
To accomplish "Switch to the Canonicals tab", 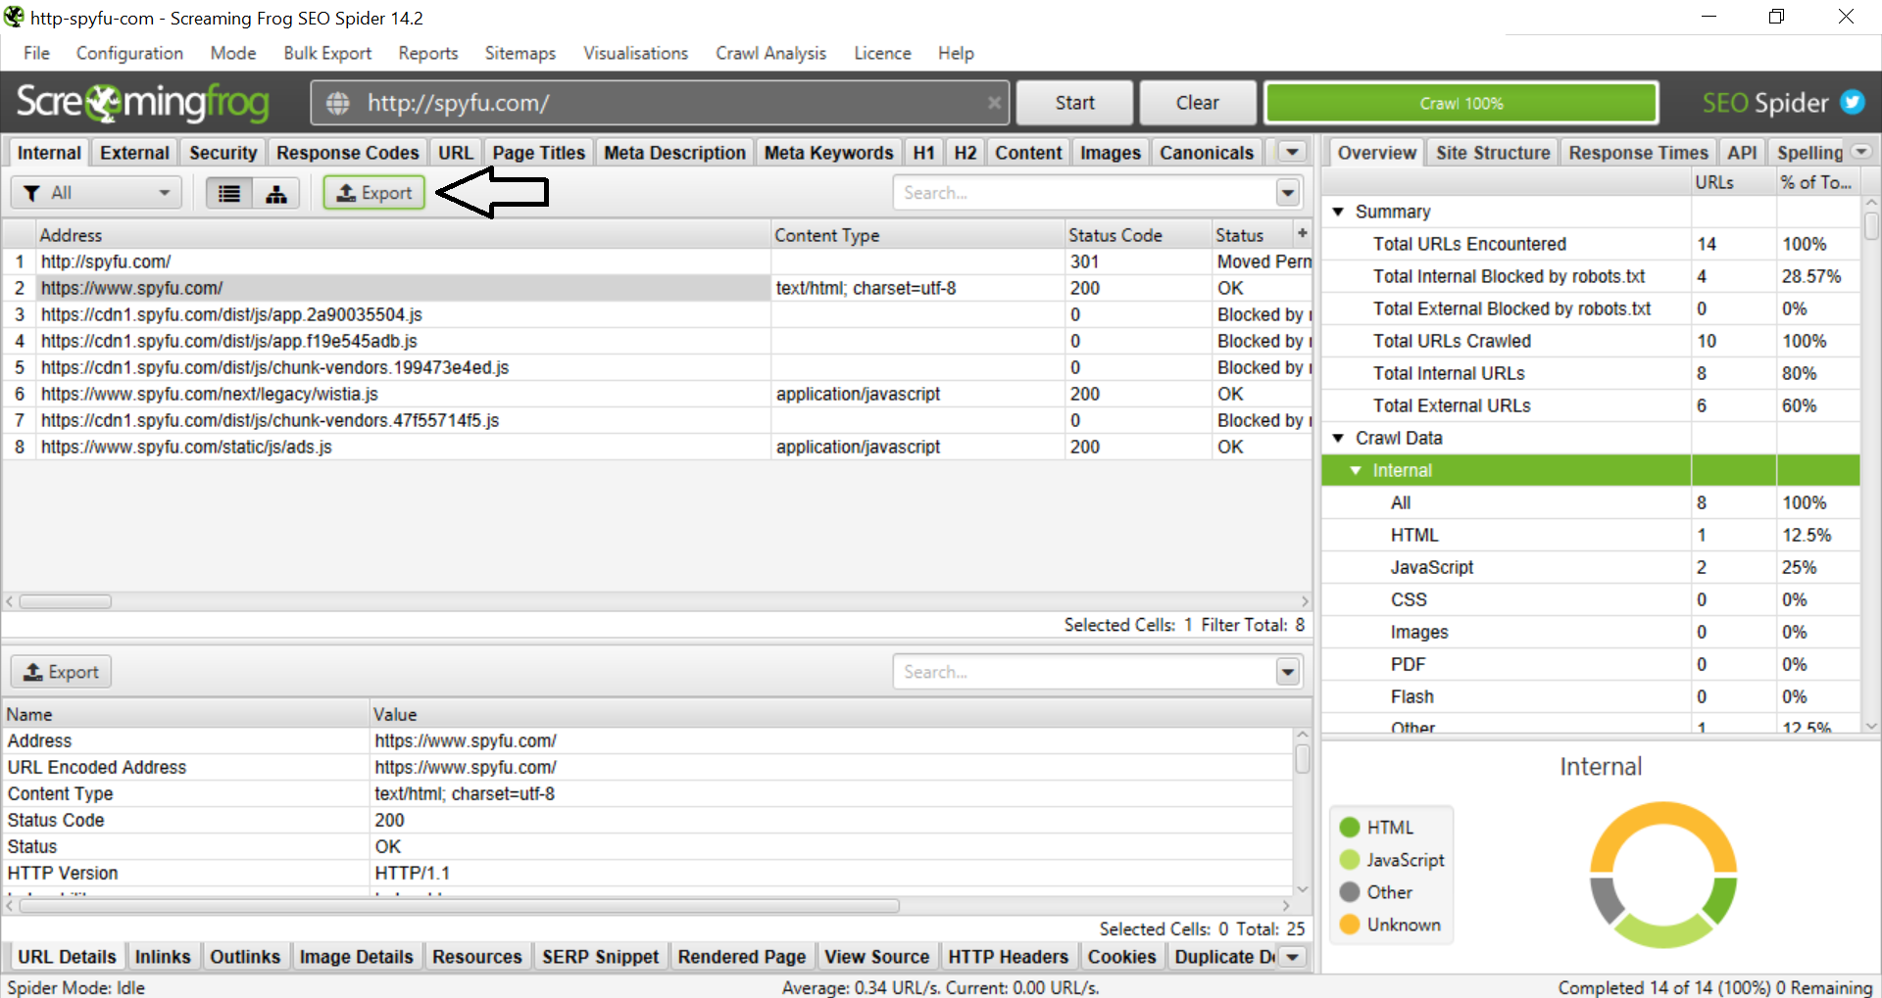I will (x=1206, y=152).
